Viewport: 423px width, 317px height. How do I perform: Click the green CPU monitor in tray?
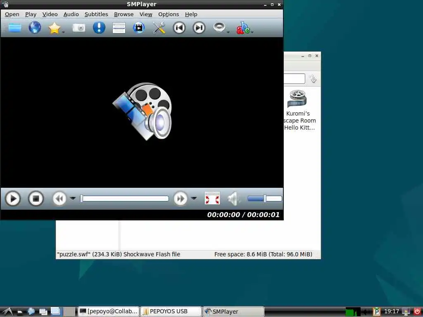coord(353,312)
